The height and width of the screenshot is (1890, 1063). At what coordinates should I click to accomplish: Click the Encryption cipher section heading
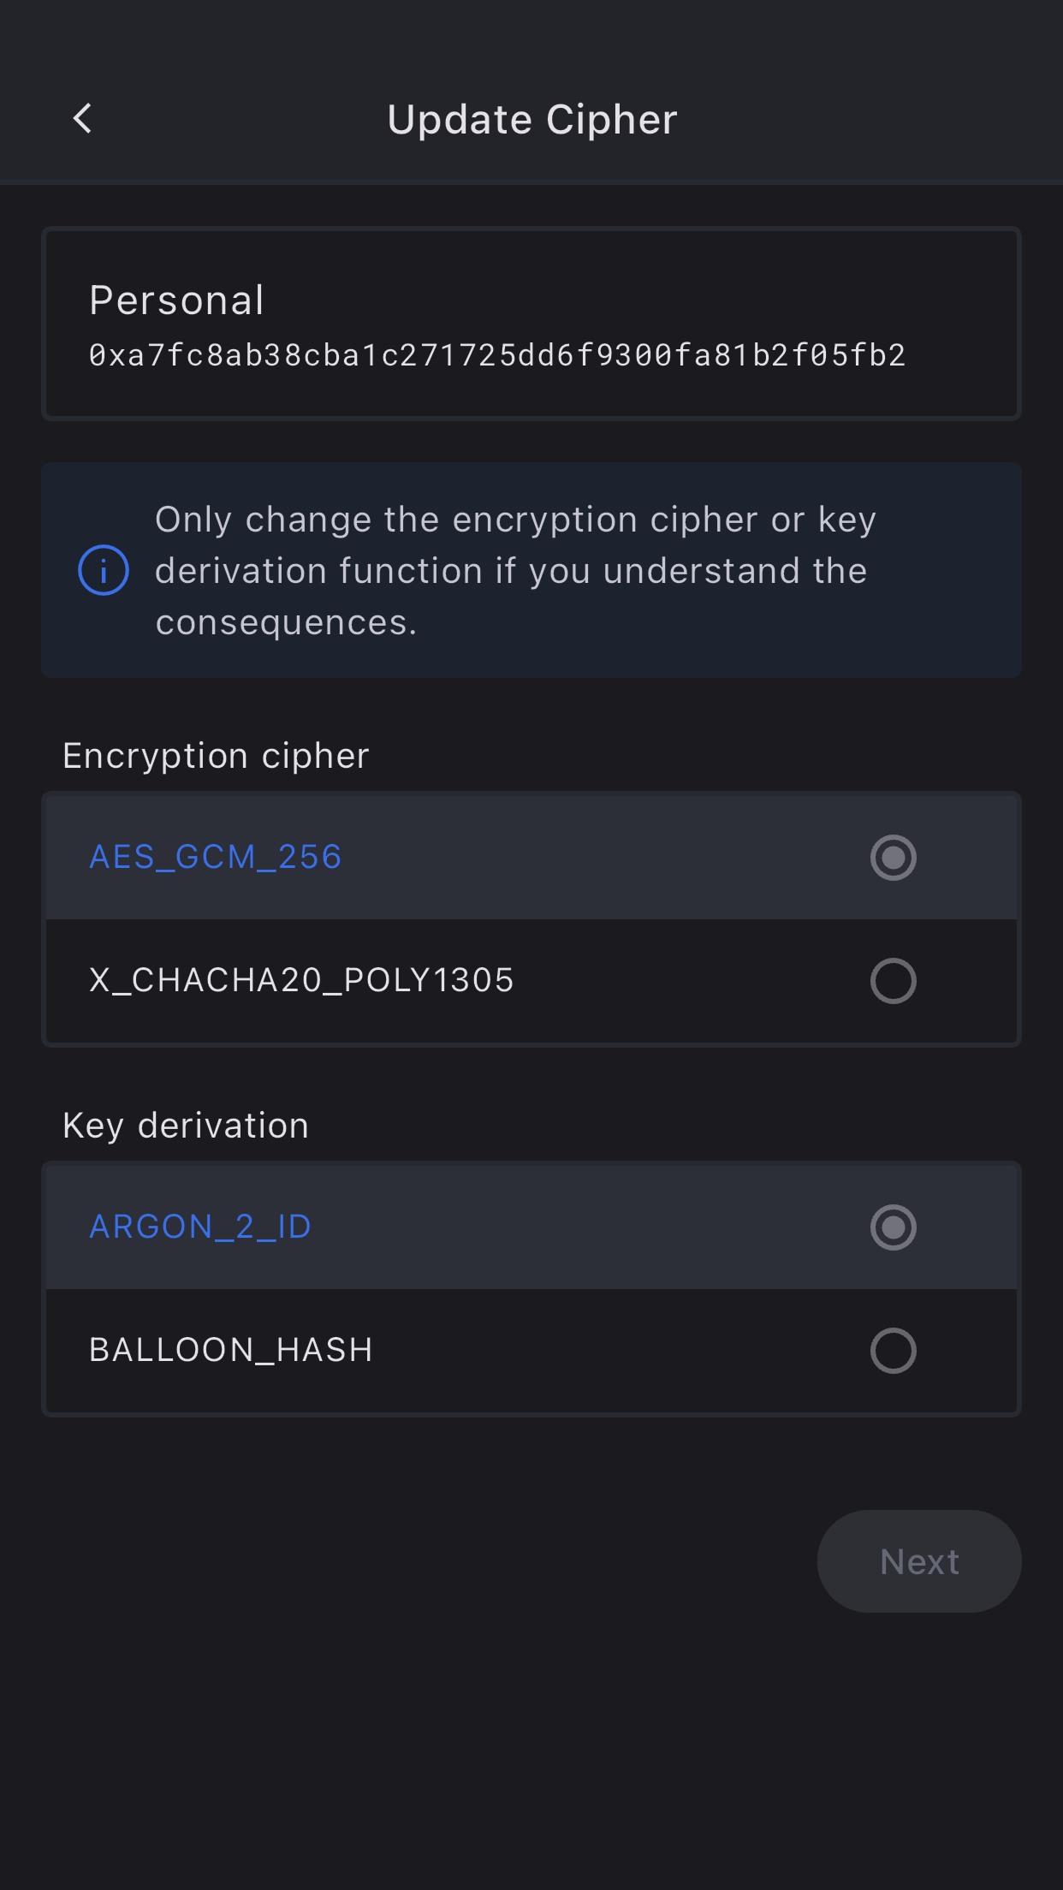pos(216,756)
